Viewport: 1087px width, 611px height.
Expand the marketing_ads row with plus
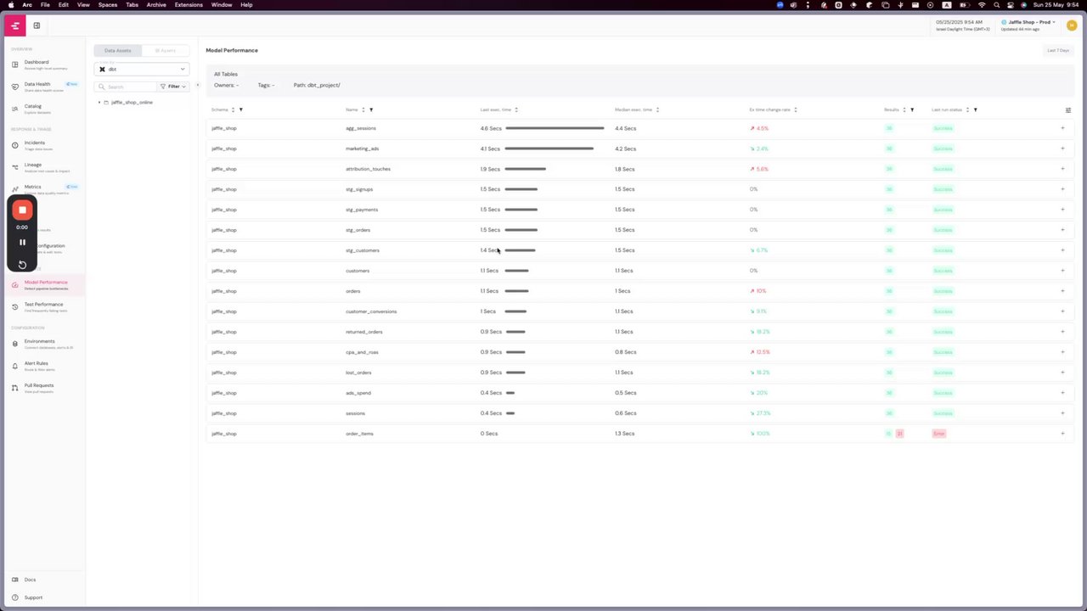click(x=1062, y=149)
